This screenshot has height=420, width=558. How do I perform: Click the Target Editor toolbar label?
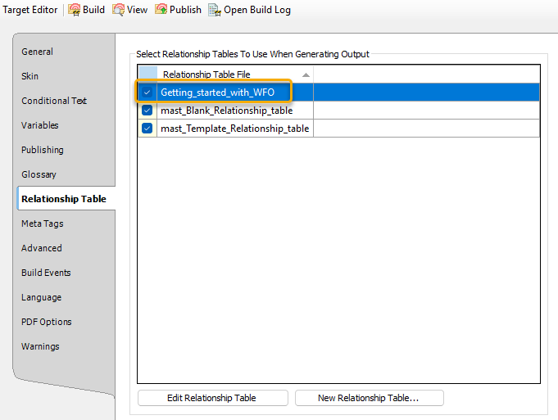point(29,10)
